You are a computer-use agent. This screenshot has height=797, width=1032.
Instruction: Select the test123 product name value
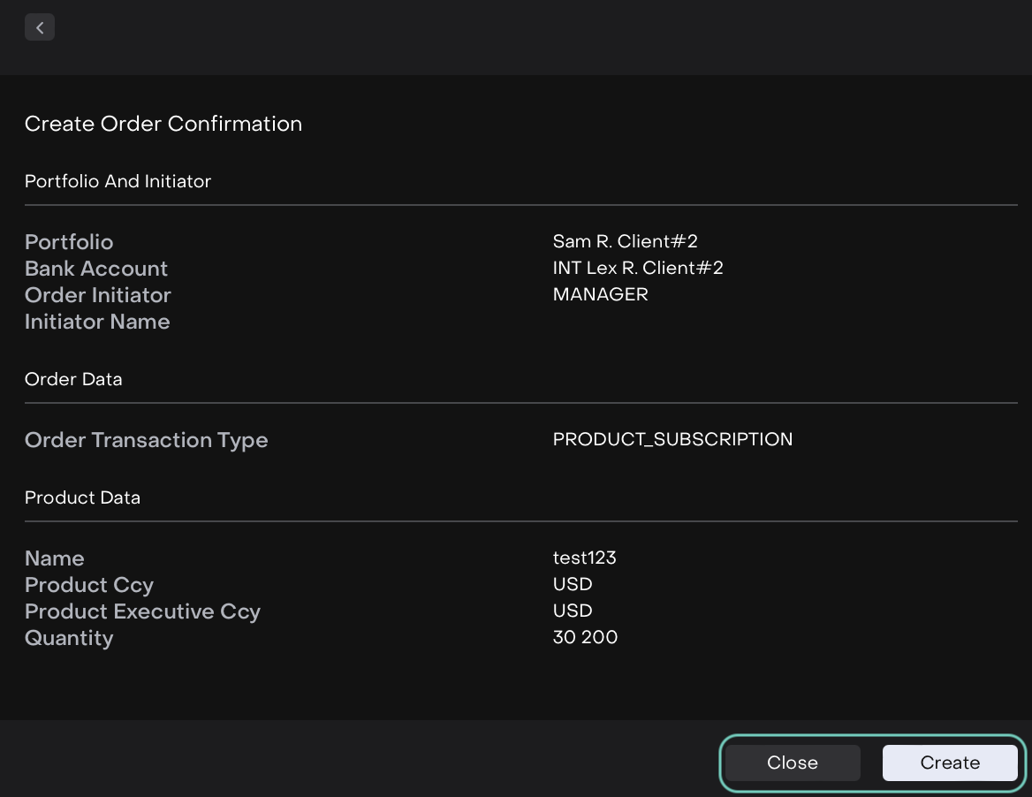[x=584, y=558]
